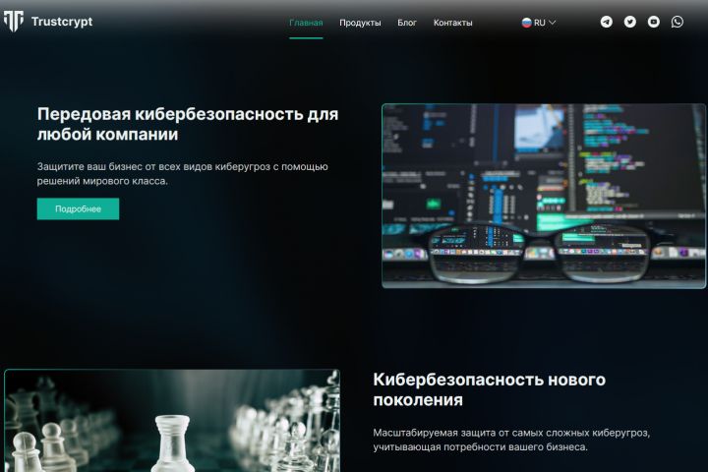Viewport: 708px width, 472px height.
Task: Open the Контакты menu item
Action: [x=453, y=23]
